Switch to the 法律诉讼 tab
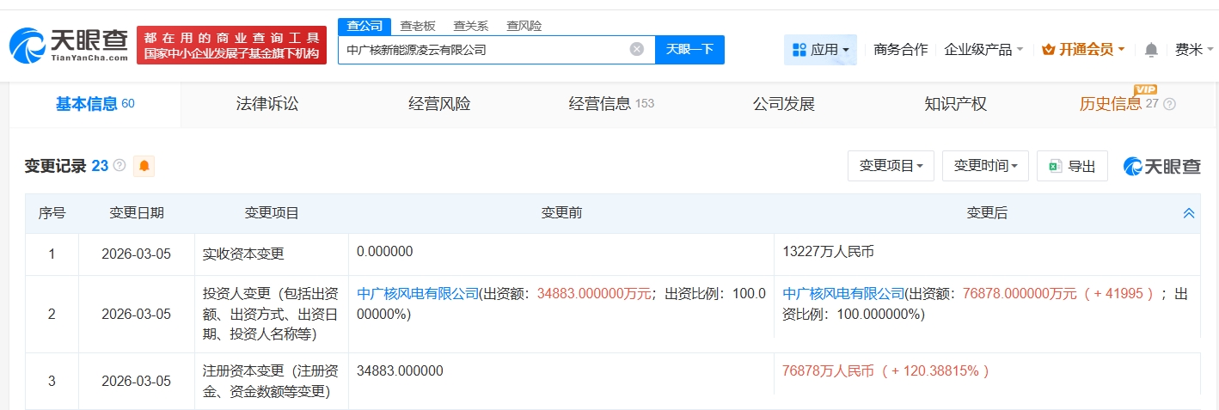 [267, 104]
